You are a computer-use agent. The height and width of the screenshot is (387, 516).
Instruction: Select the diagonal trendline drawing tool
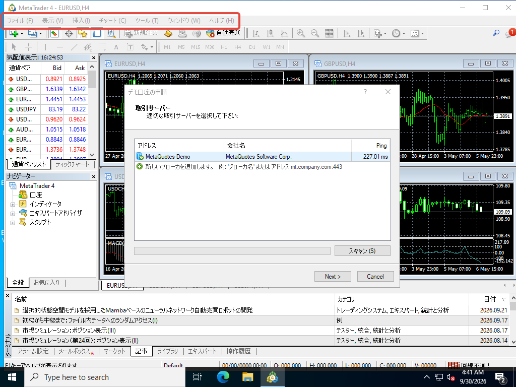74,47
